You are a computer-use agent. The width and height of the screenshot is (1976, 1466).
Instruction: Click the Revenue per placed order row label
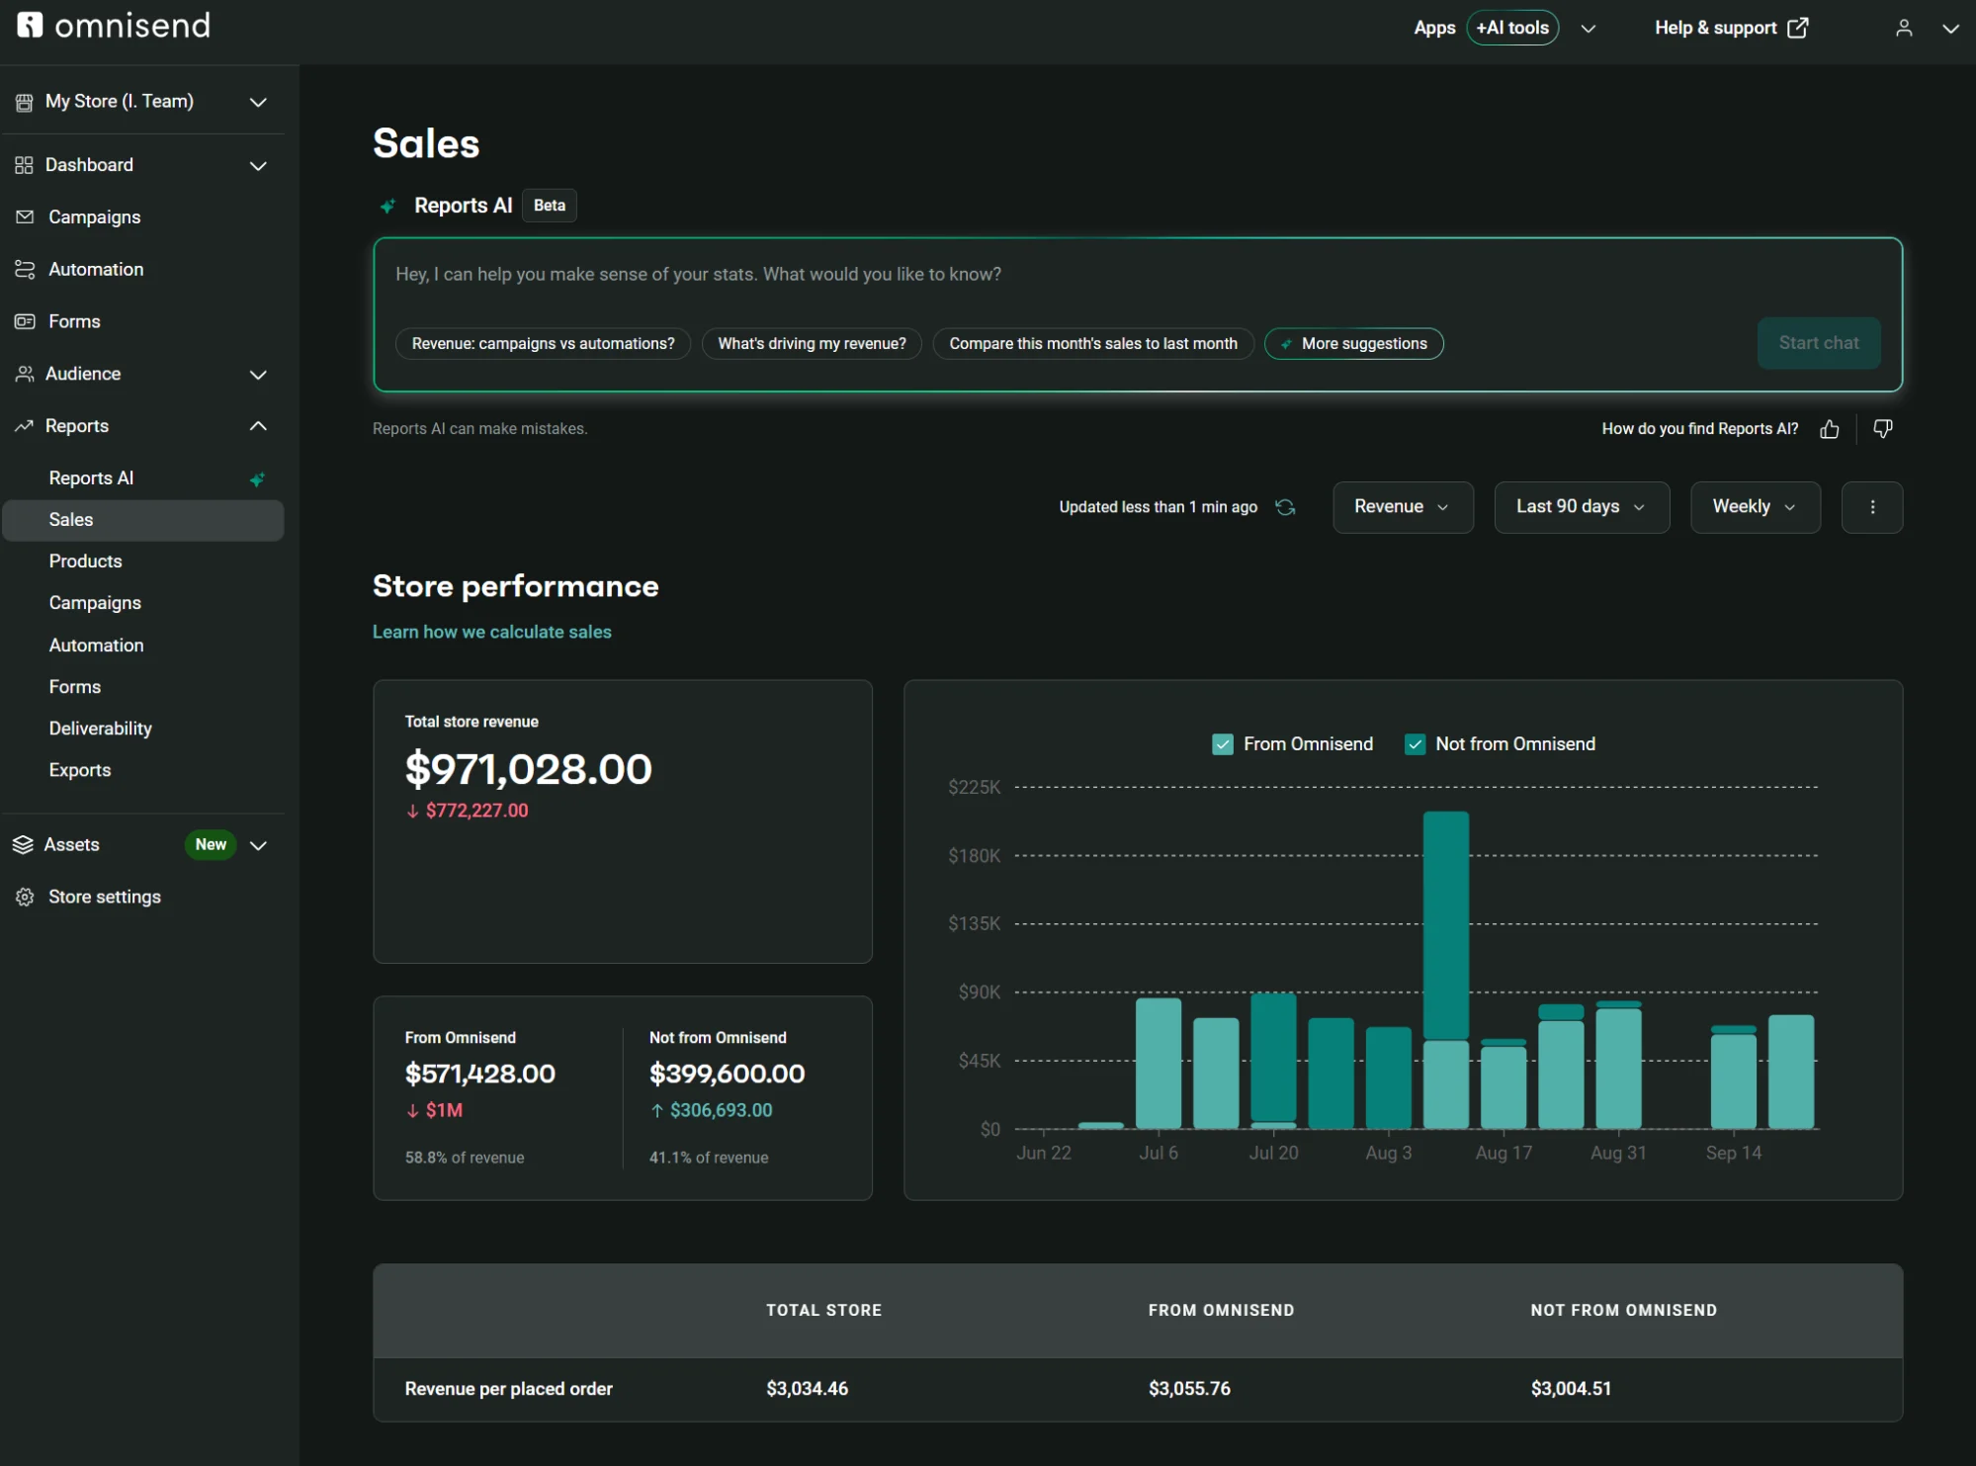point(508,1389)
